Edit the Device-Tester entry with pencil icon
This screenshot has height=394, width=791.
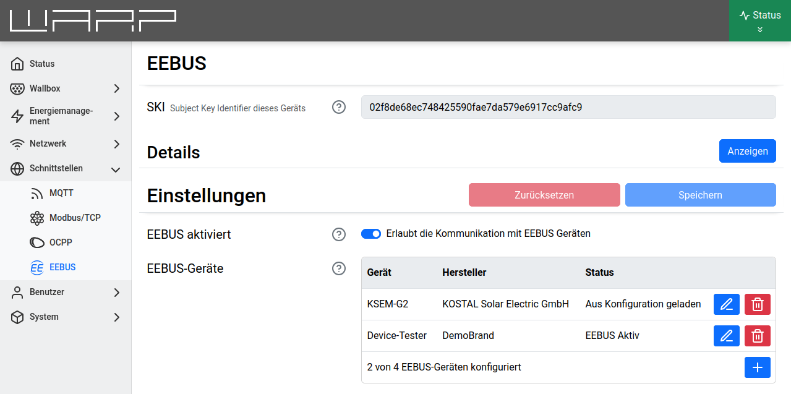click(726, 336)
